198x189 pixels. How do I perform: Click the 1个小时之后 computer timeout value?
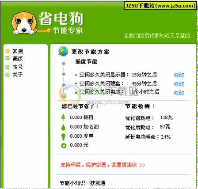pos(145,92)
